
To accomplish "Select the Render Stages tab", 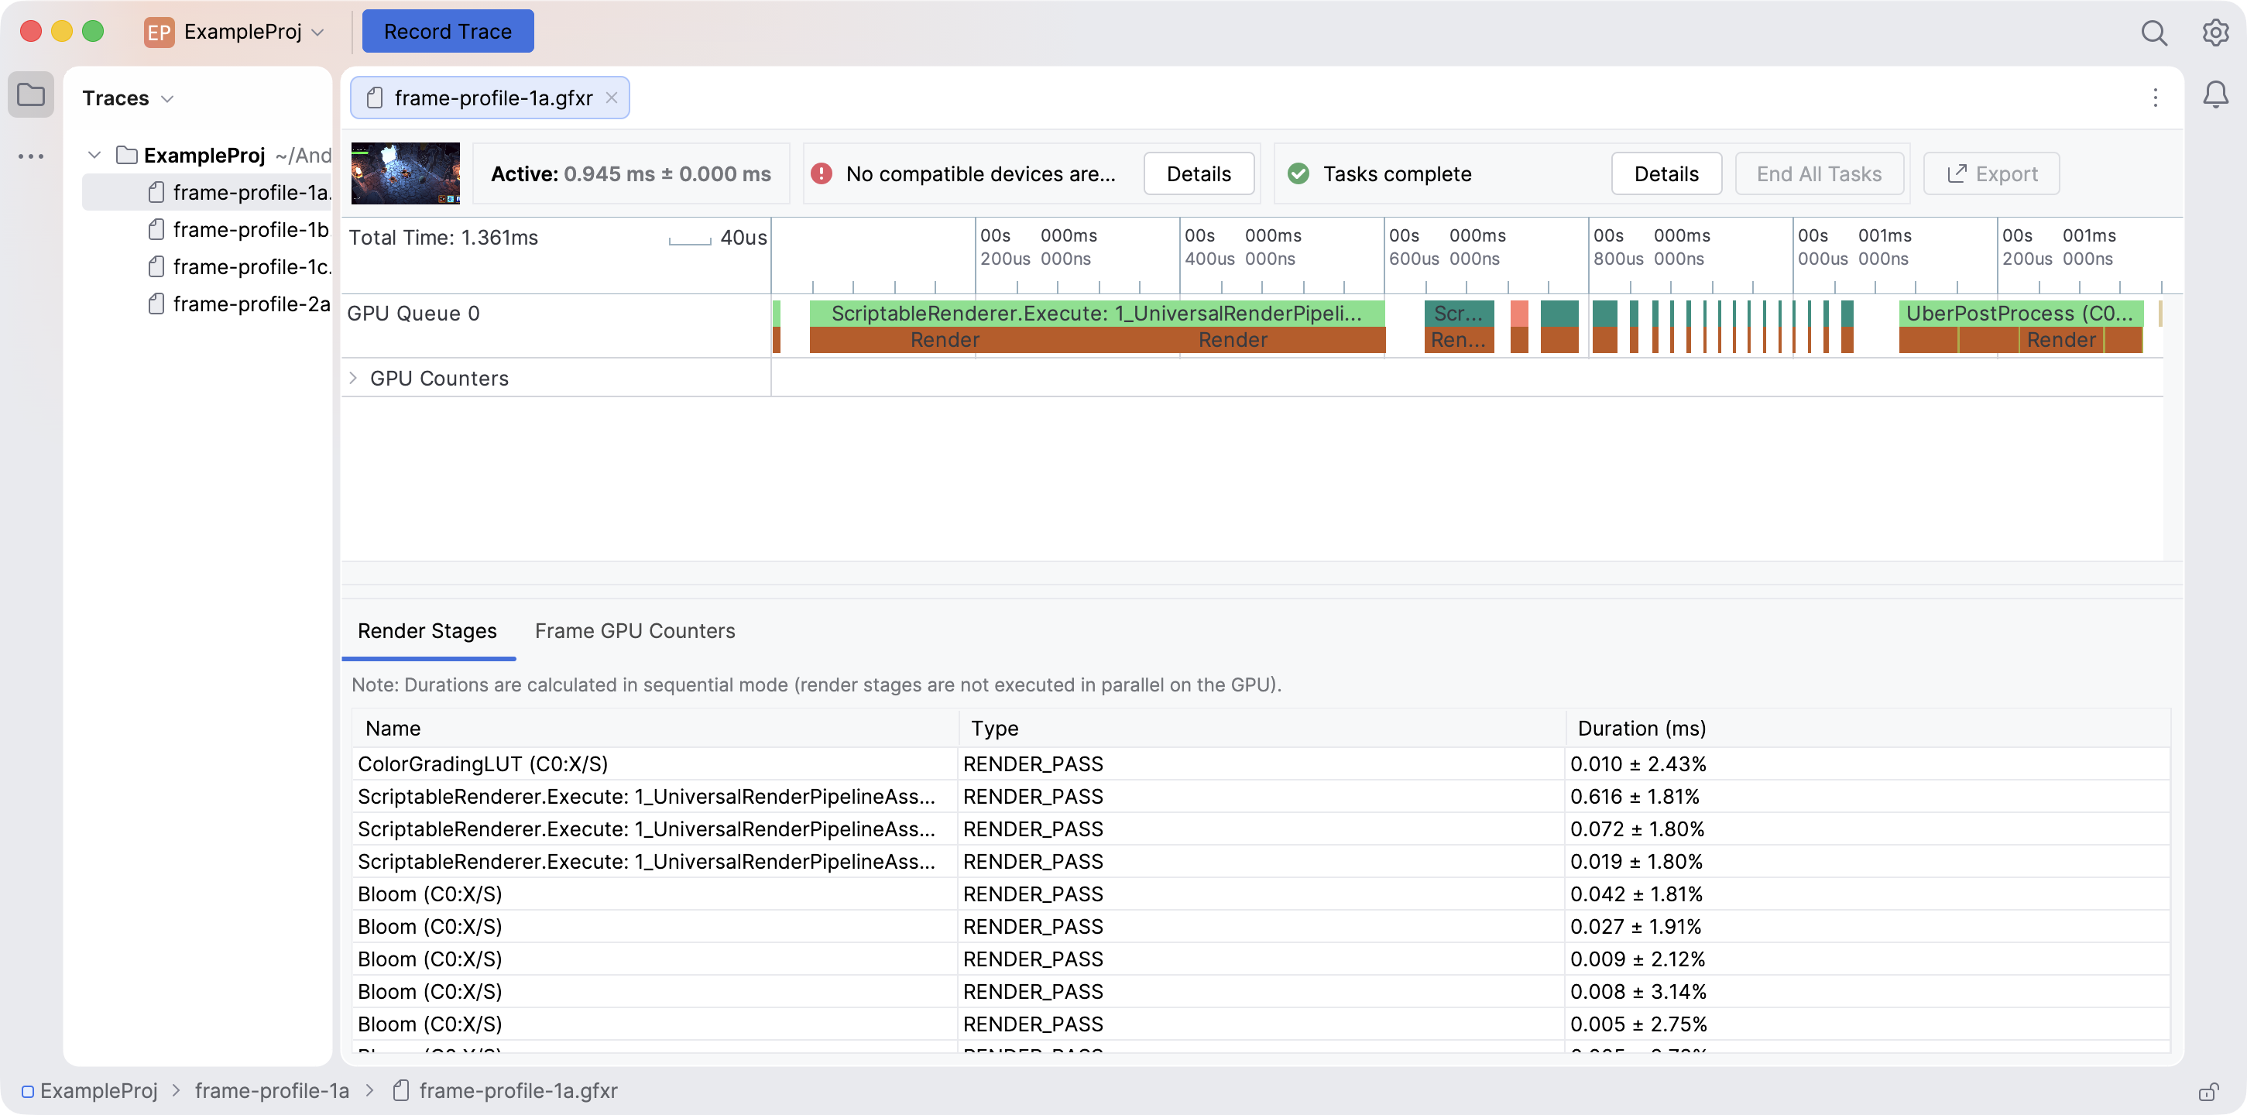I will click(x=427, y=631).
